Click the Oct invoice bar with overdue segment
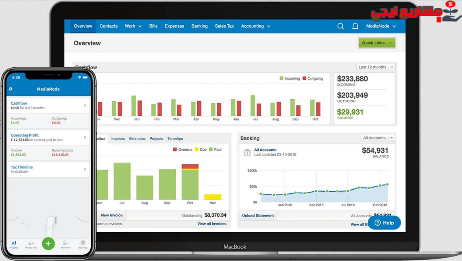Screen dimensions: 462x261 click(190, 182)
